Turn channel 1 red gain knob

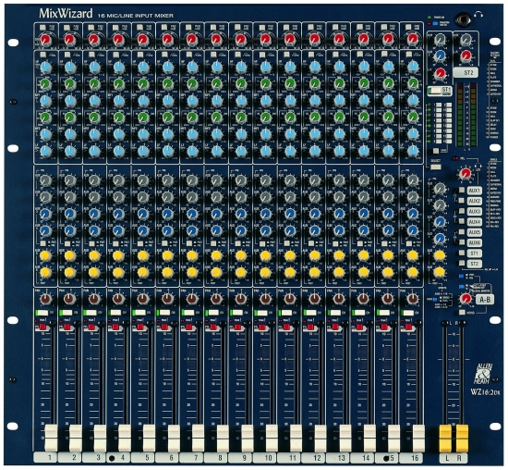pos(45,40)
